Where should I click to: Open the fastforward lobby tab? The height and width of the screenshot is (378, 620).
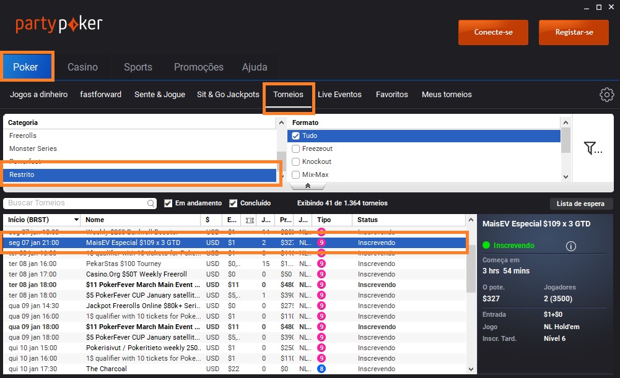pyautogui.click(x=100, y=95)
